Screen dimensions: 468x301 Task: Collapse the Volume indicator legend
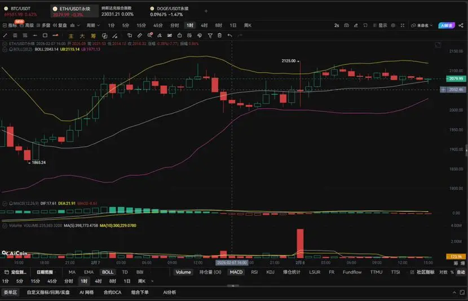pyautogui.click(x=5, y=225)
